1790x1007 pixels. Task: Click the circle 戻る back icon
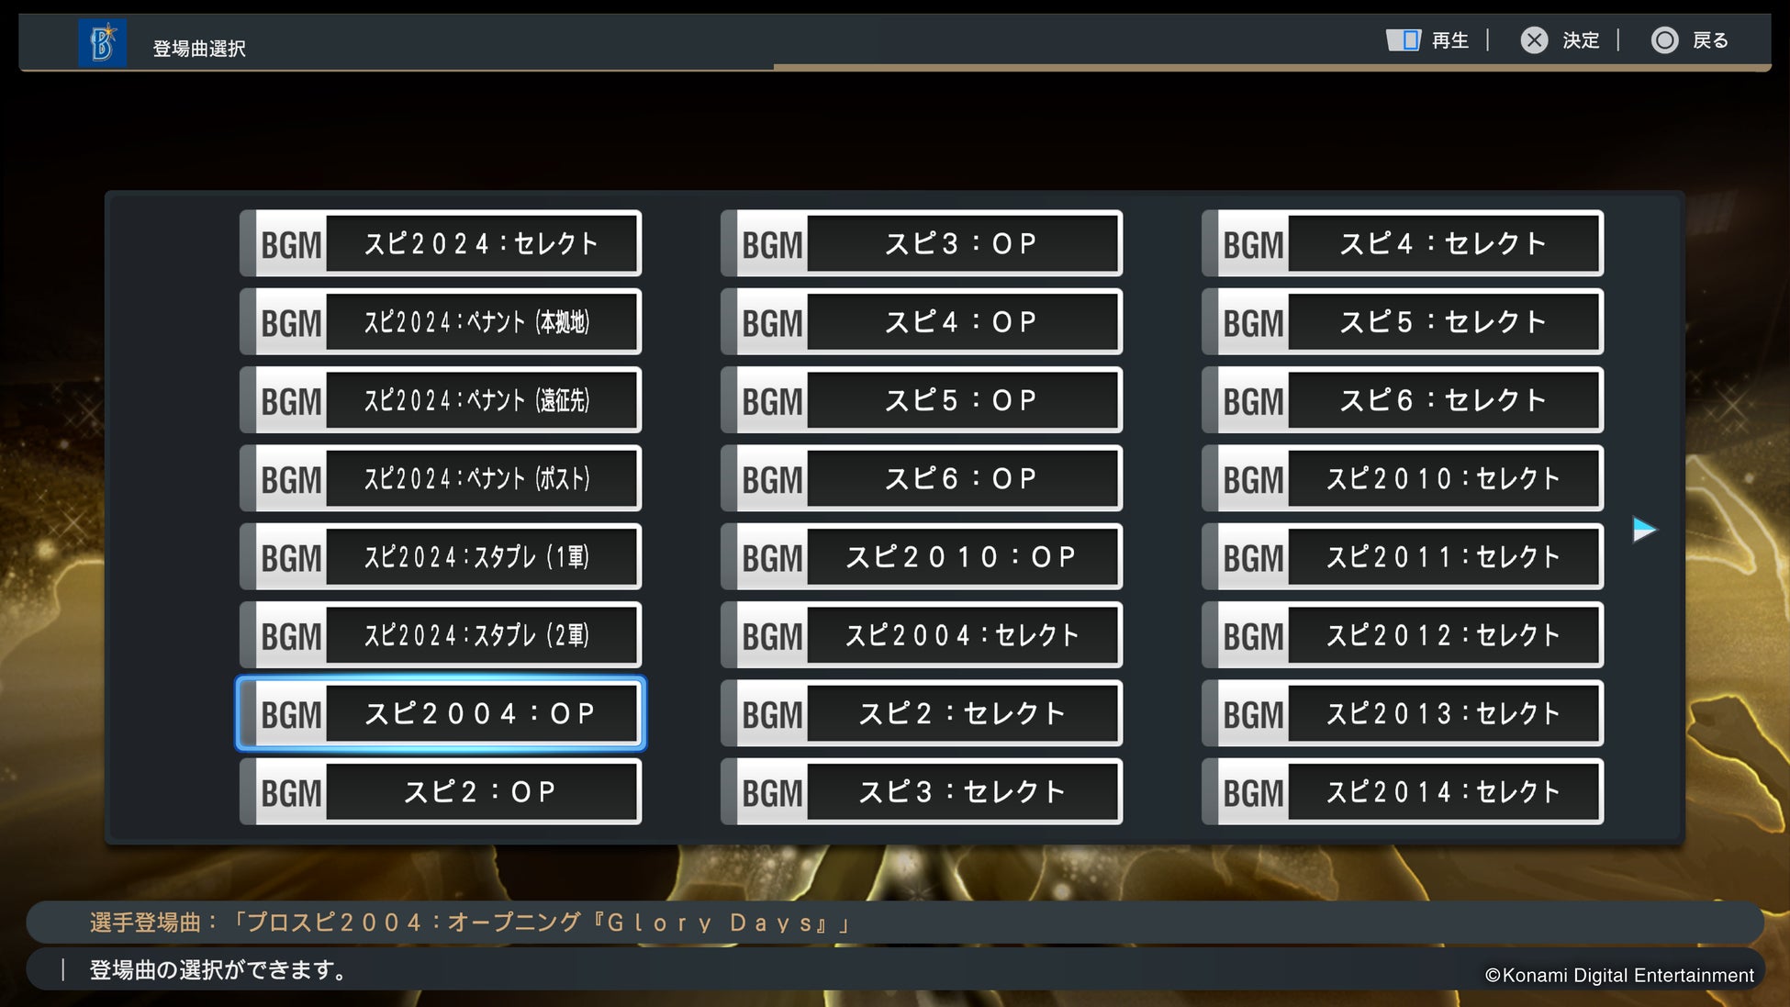[1664, 40]
